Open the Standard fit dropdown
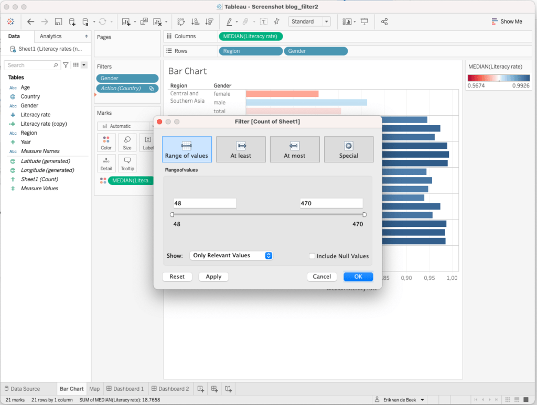The image size is (537, 405). point(309,21)
